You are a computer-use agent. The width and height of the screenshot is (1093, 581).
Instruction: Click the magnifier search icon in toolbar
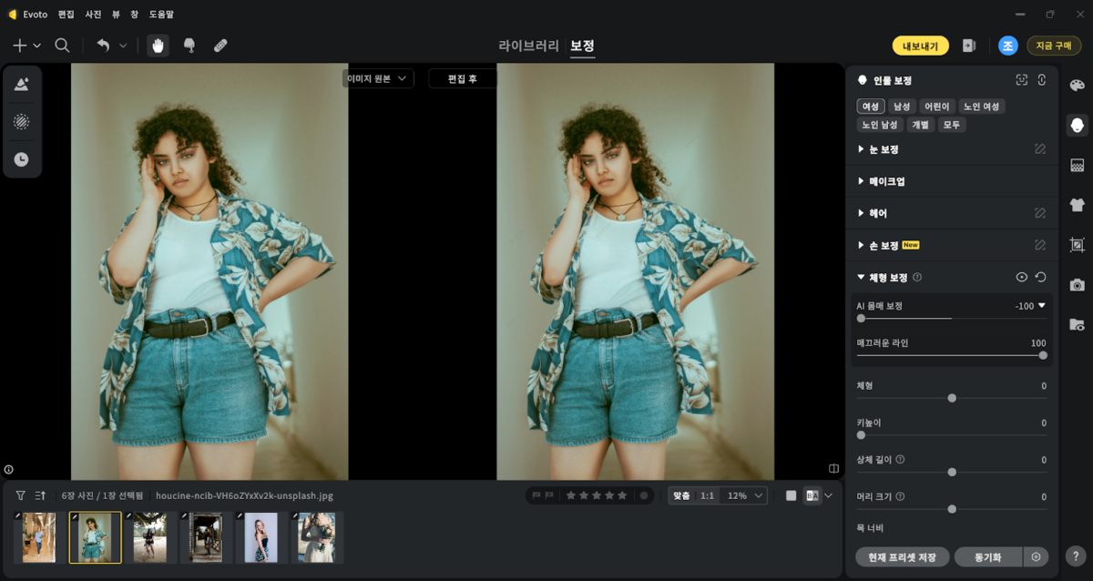(62, 46)
